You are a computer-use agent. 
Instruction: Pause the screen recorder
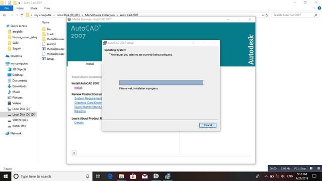[311, 168]
